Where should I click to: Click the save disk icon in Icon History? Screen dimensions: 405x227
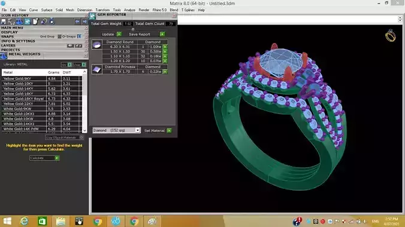point(4,22)
